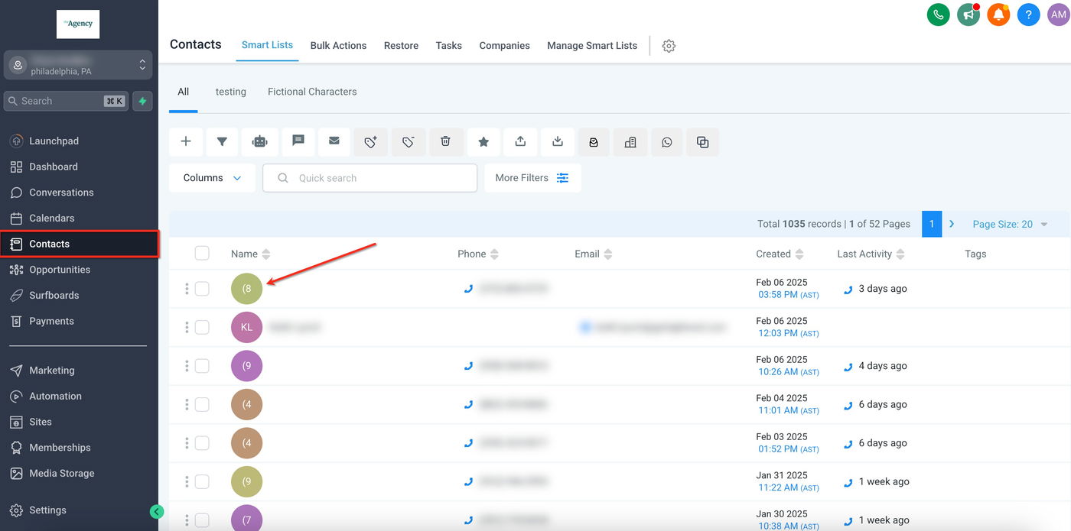Image resolution: width=1071 pixels, height=531 pixels.
Task: Toggle the select-all checkbox in table header
Action: (202, 253)
